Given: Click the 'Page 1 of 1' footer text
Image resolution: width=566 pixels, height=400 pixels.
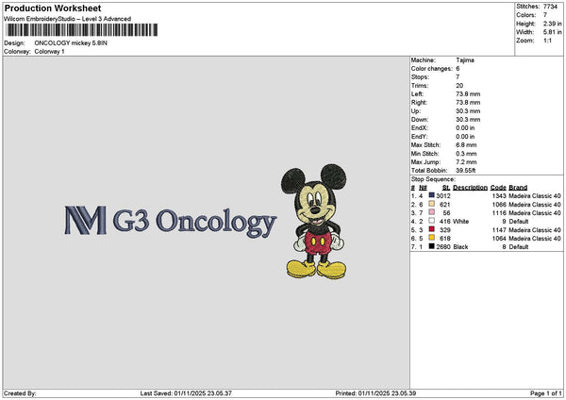Looking at the screenshot, I should 546,393.
